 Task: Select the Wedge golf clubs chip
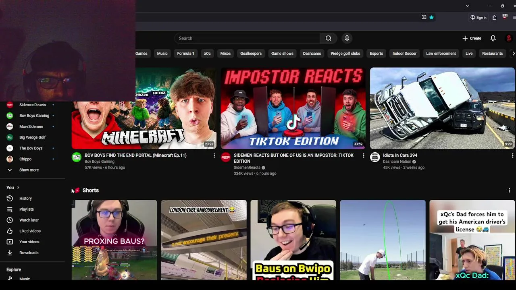345,54
